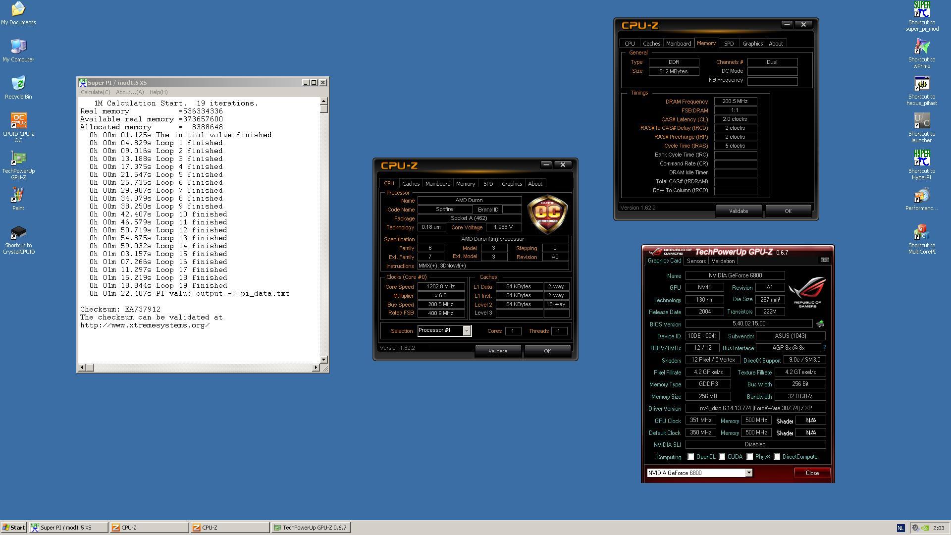Switch to TechPowerUp GPU-Z taskbar button
The width and height of the screenshot is (951, 535).
coord(311,528)
